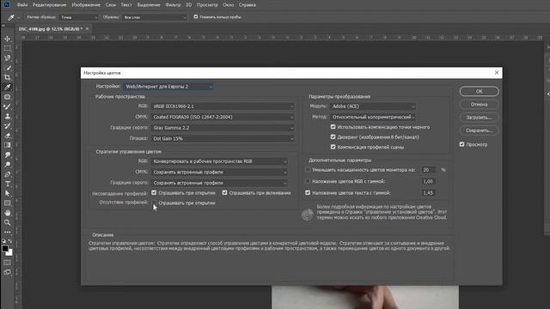This screenshot has width=550, height=309.
Task: Select the Rectangular Marquee tool
Action: click(8, 48)
